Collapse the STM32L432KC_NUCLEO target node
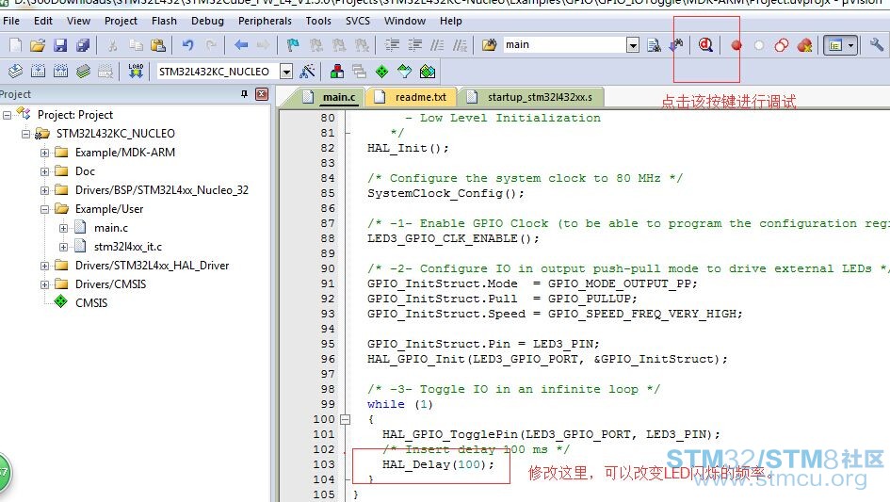The image size is (890, 502). (x=25, y=134)
